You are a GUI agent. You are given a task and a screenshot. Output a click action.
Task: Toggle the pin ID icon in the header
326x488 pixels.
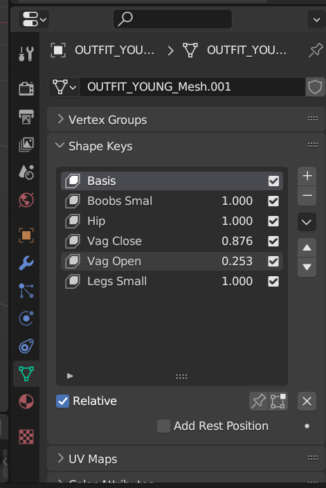[x=316, y=50]
